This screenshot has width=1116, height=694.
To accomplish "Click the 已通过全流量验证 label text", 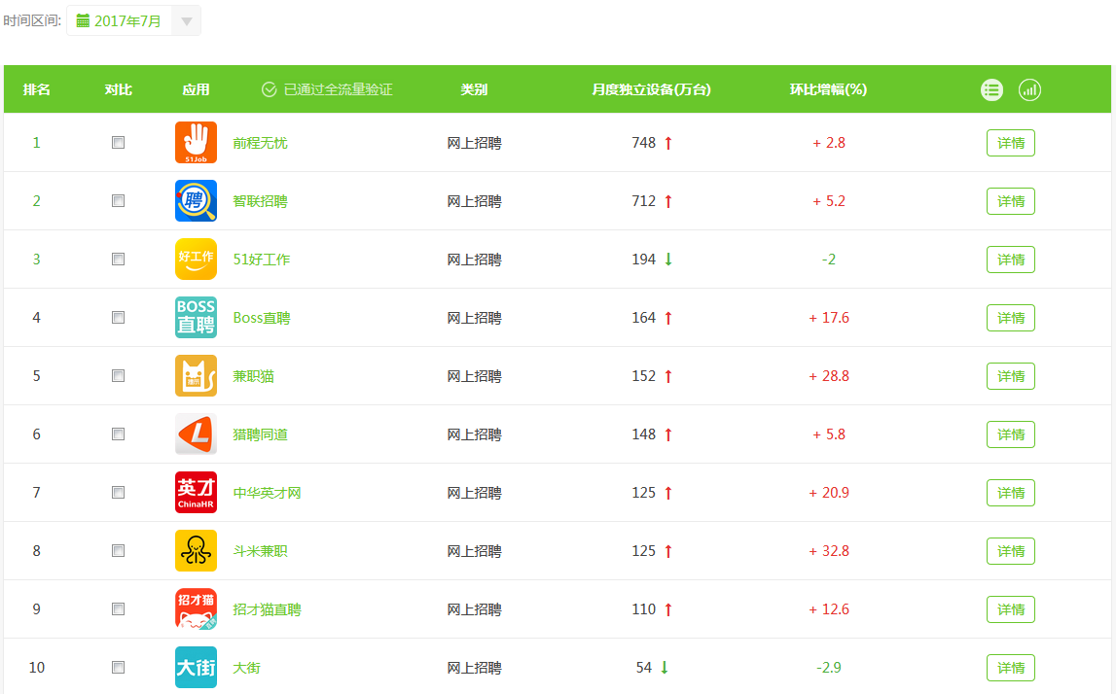I will pos(338,89).
